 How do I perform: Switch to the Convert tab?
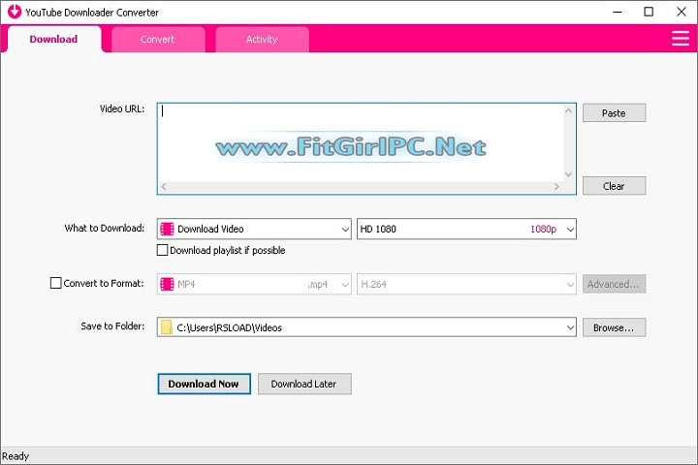coord(158,39)
